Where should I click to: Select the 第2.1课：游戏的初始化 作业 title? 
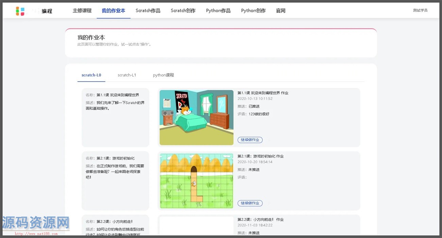click(260, 156)
